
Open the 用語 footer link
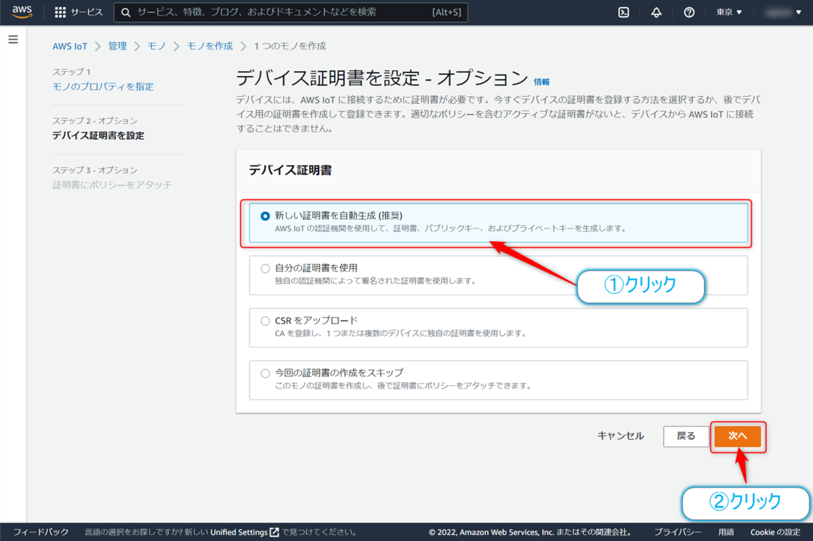(726, 532)
